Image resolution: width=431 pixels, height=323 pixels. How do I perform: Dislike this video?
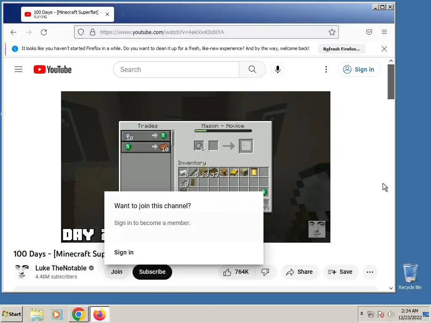266,272
